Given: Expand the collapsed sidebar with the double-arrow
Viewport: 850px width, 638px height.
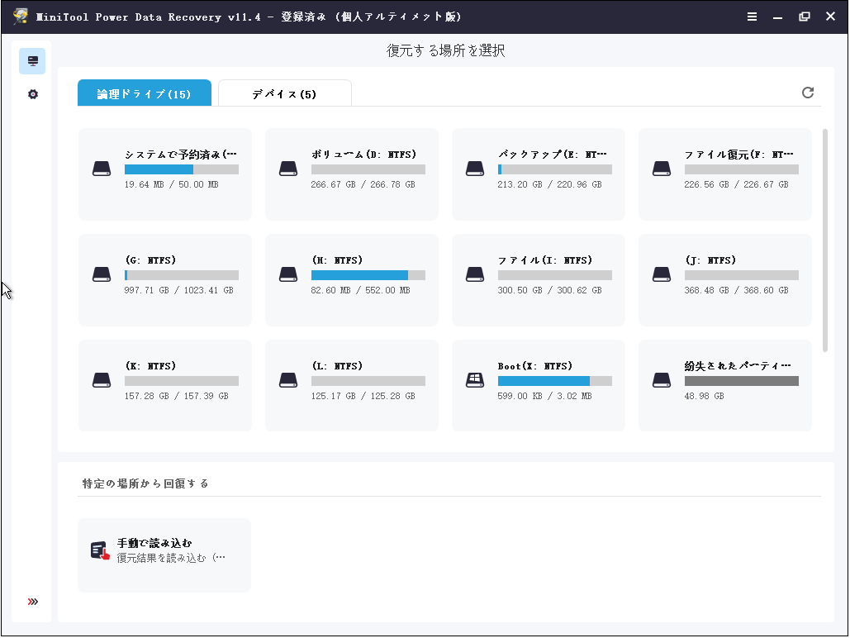Looking at the screenshot, I should pos(31,602).
